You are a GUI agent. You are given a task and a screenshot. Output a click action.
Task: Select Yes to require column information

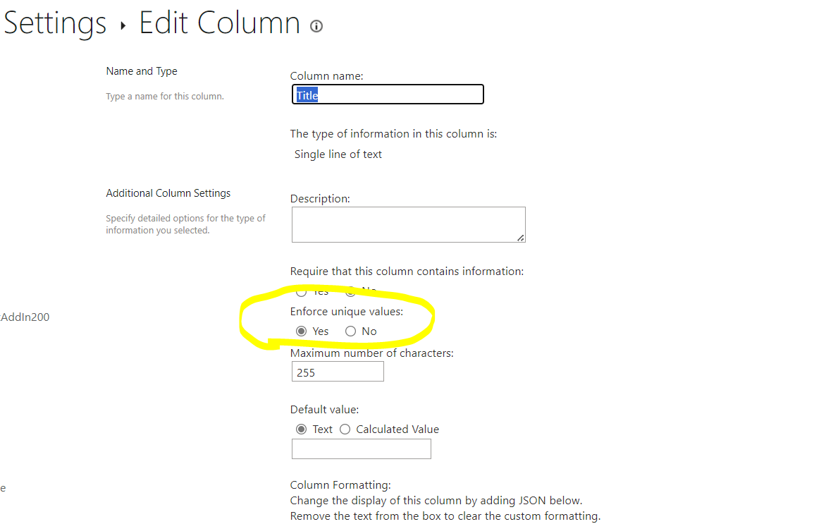click(x=302, y=291)
